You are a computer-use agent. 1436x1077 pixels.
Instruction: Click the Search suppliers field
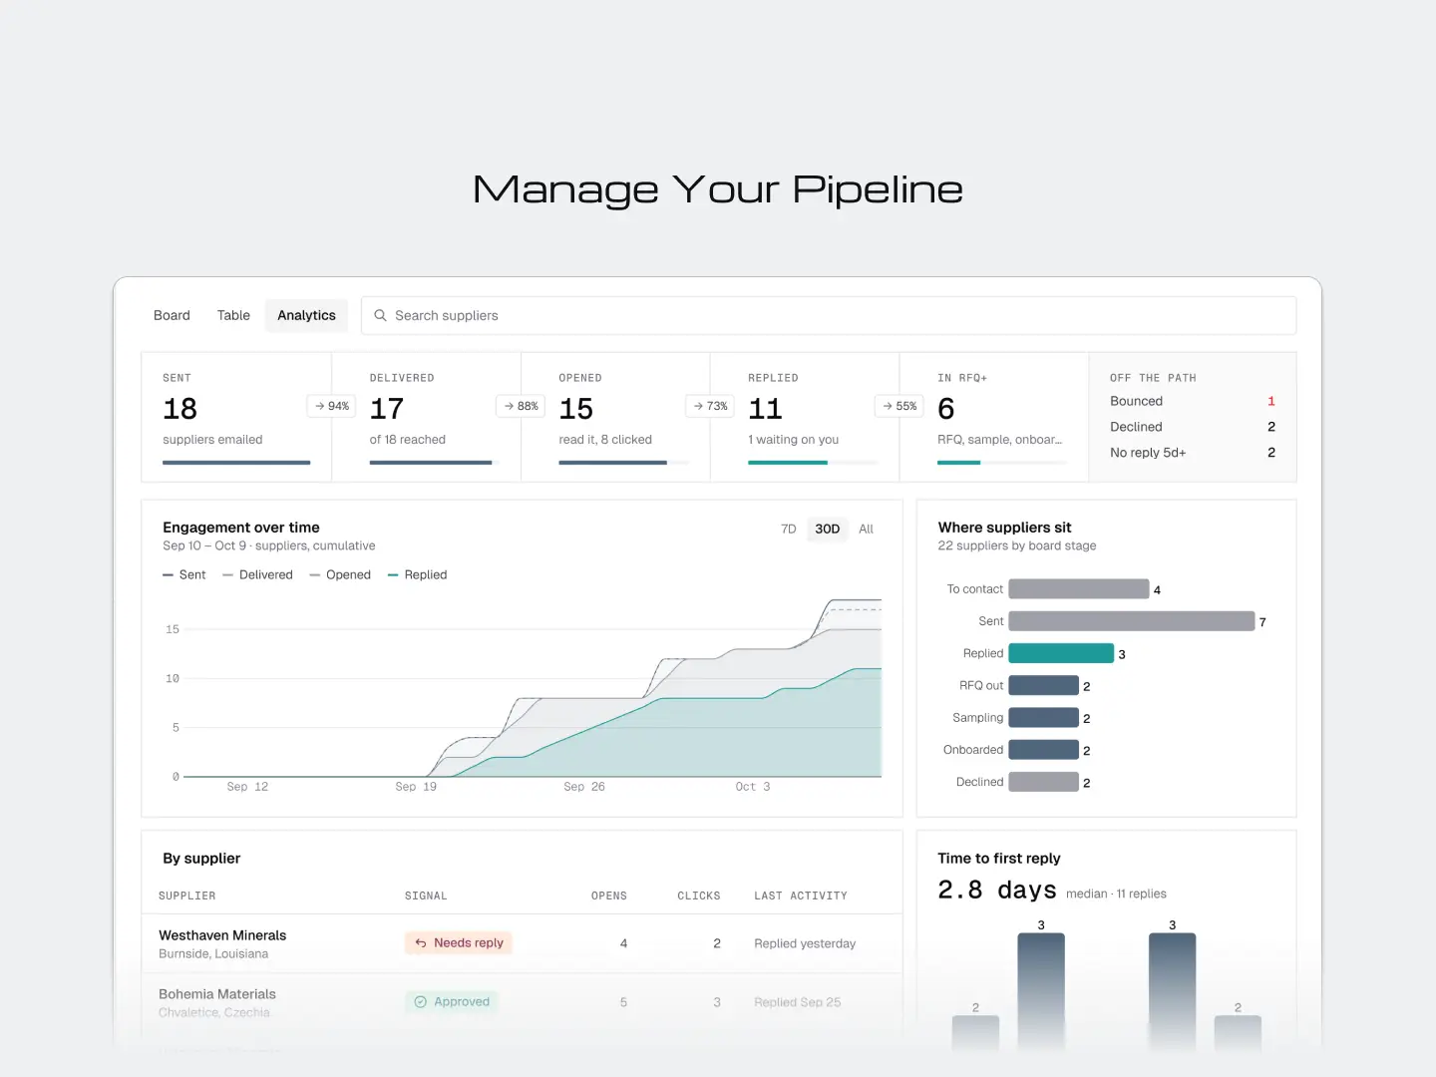tap(829, 315)
